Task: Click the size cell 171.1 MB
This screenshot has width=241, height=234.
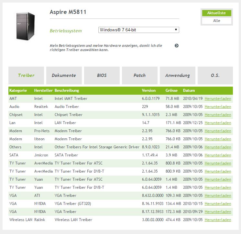Action: (x=173, y=123)
